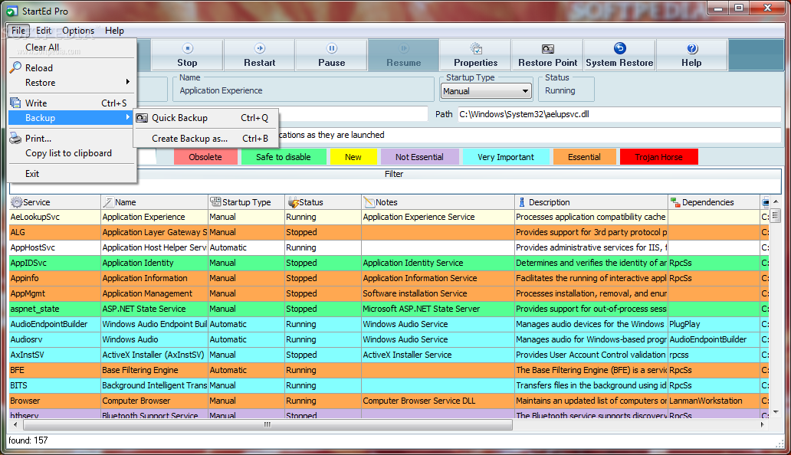791x455 pixels.
Task: Click the Very Important legend
Action: [505, 157]
